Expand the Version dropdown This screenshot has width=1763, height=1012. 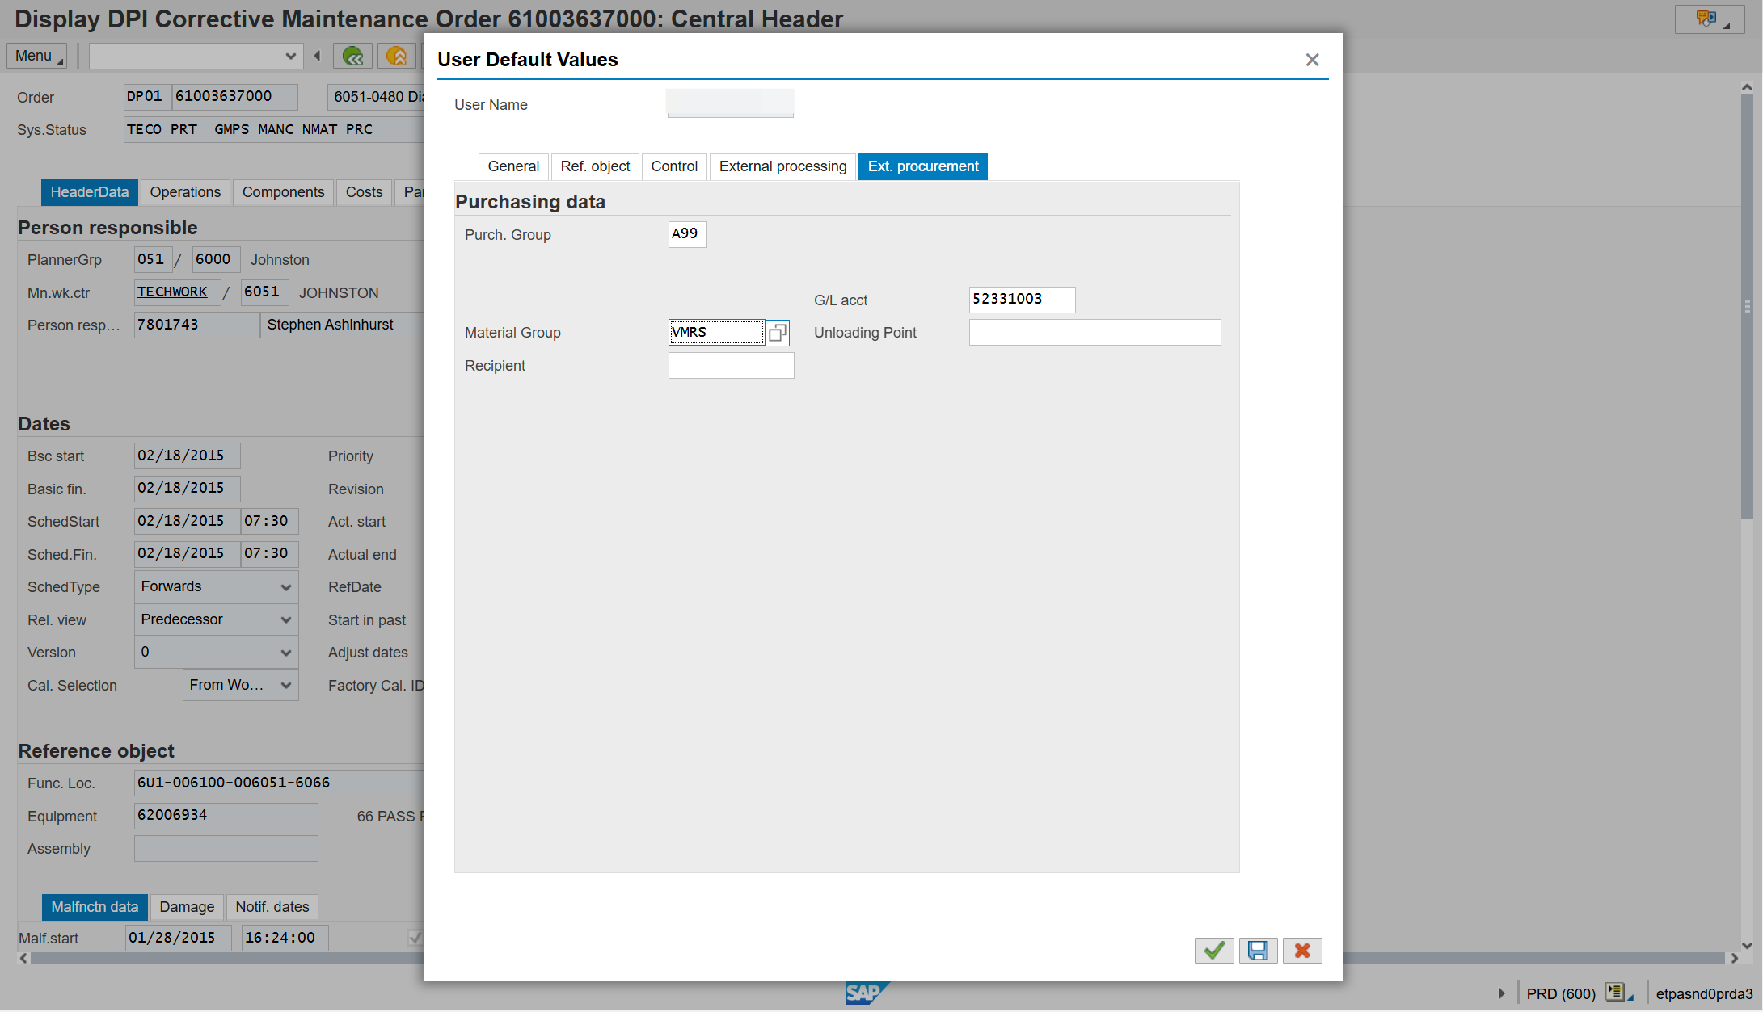point(285,653)
